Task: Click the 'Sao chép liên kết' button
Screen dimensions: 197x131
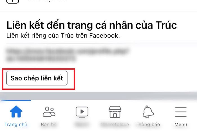Action: click(37, 78)
